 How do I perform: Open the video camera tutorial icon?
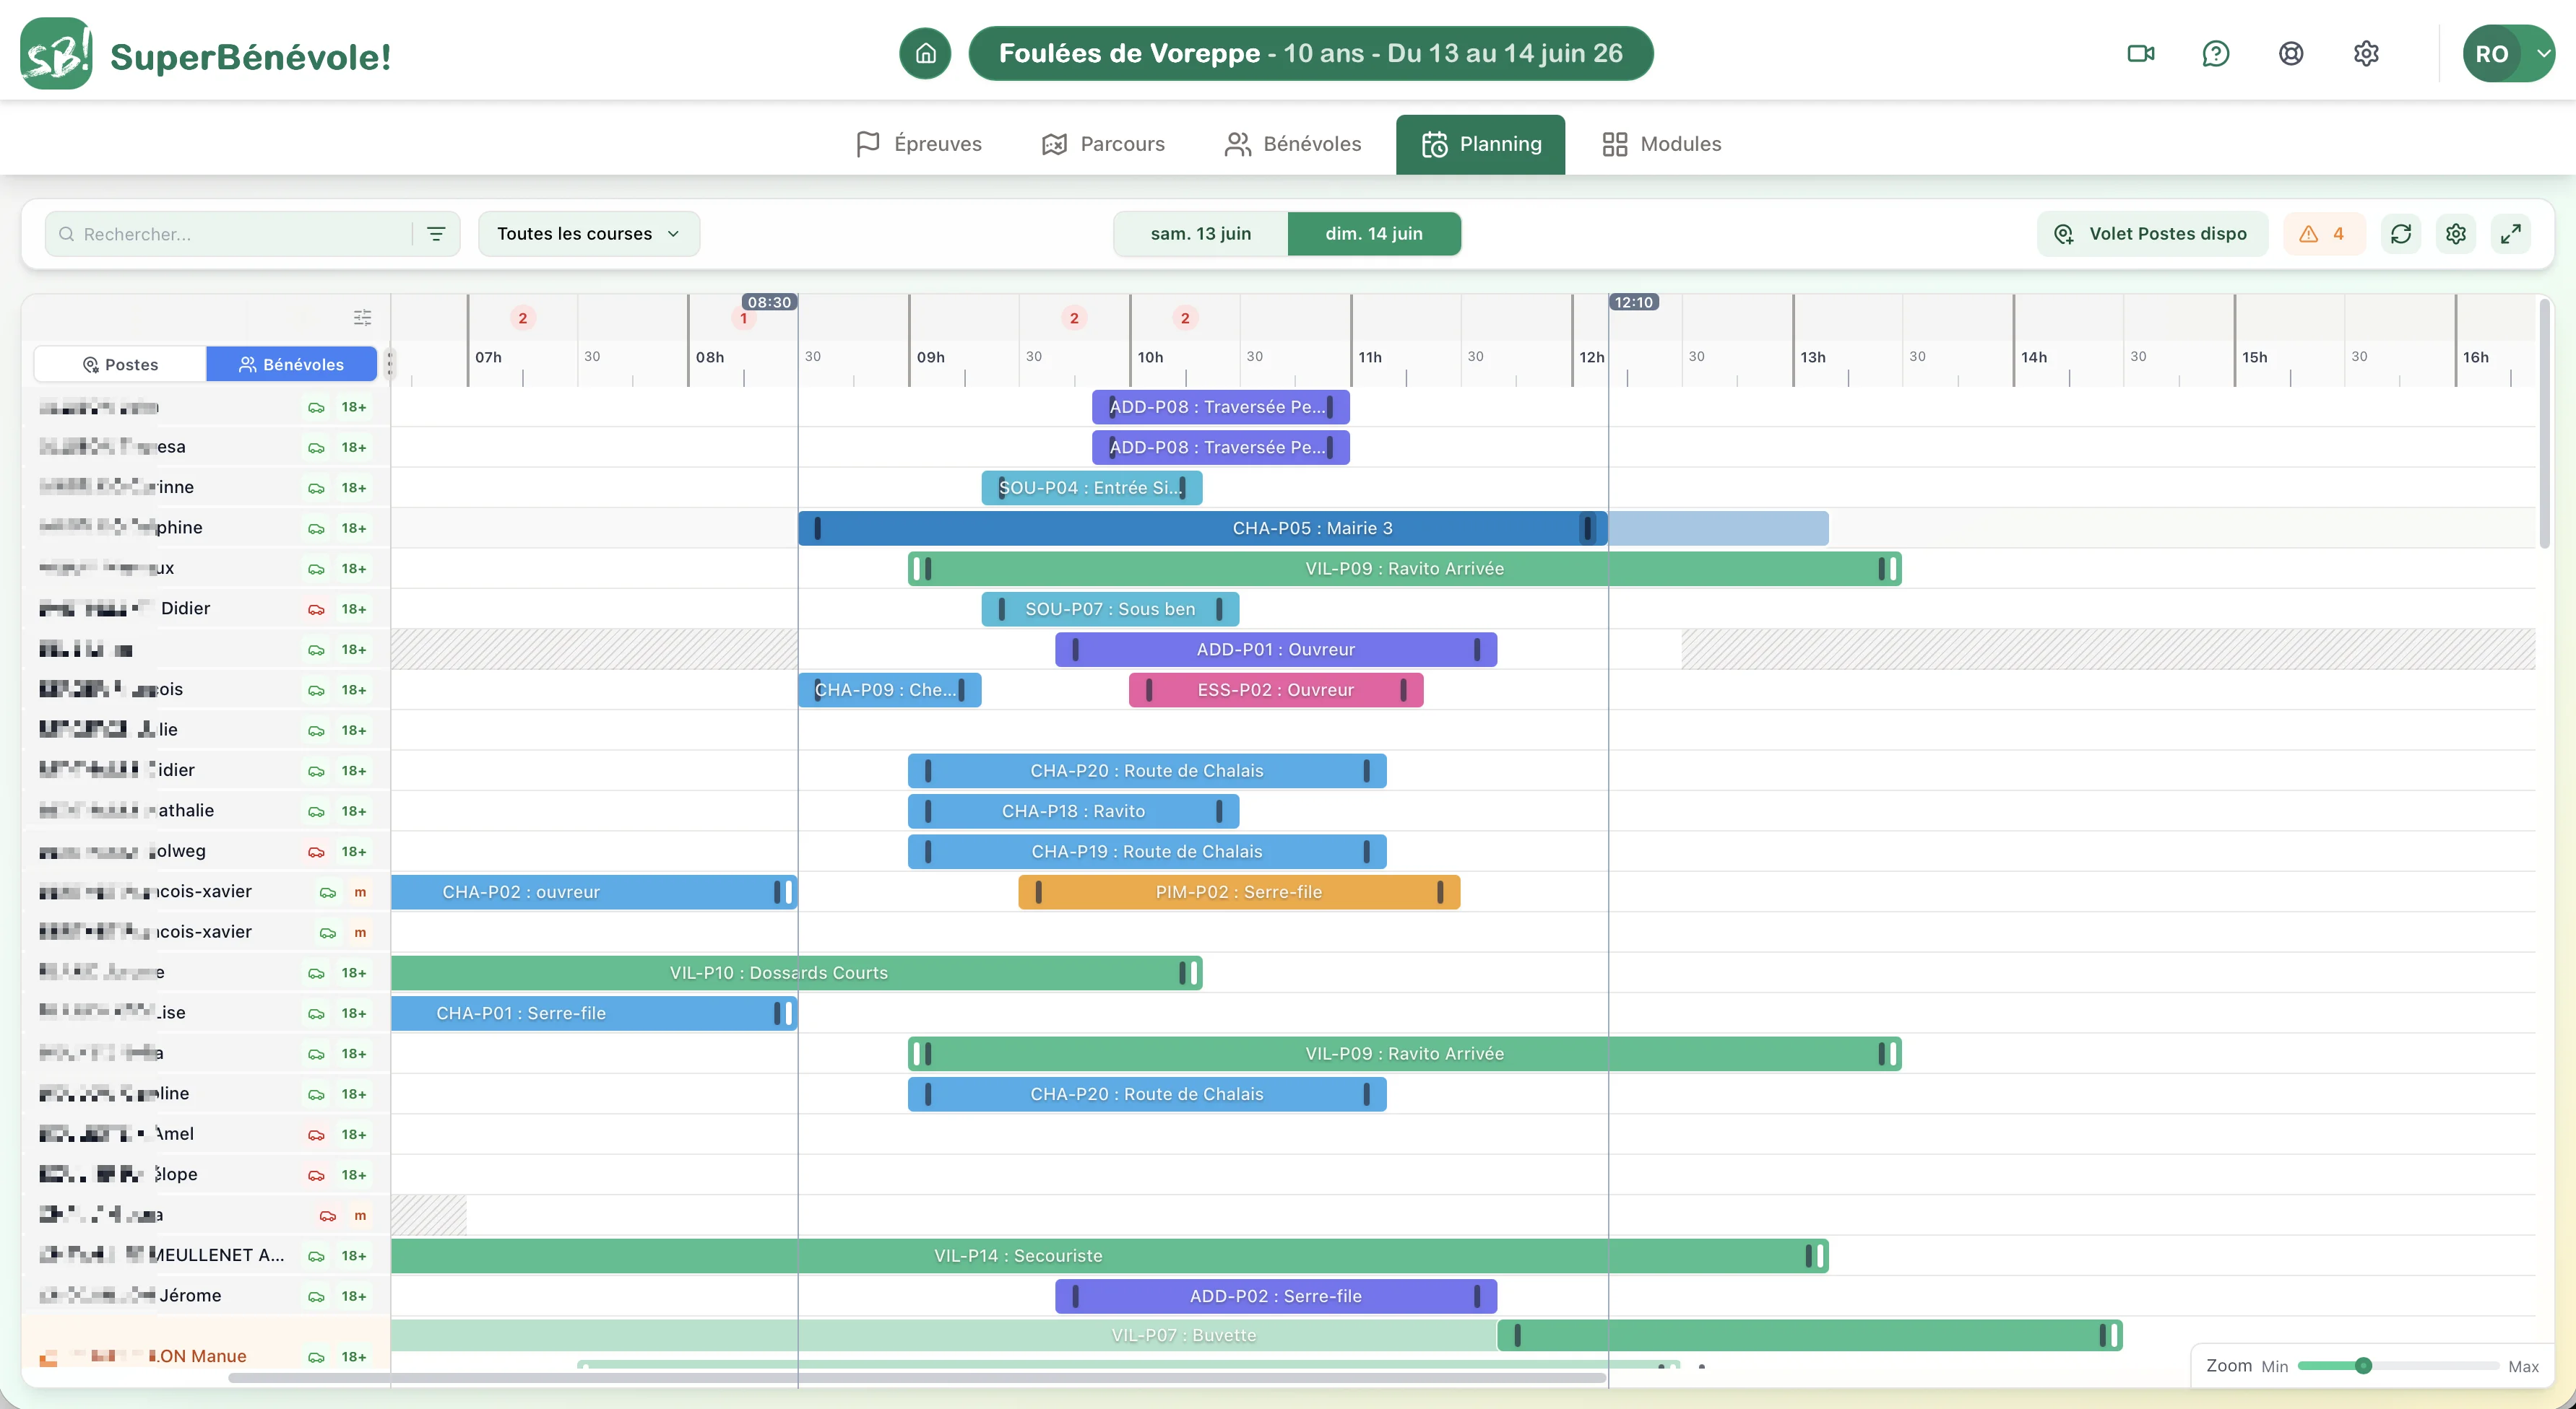tap(2140, 53)
